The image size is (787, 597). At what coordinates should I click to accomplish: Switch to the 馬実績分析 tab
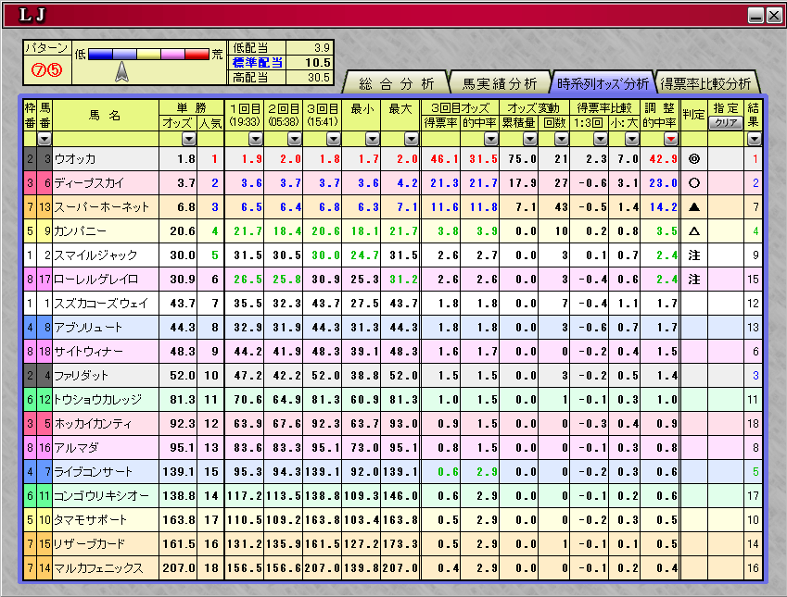(500, 83)
